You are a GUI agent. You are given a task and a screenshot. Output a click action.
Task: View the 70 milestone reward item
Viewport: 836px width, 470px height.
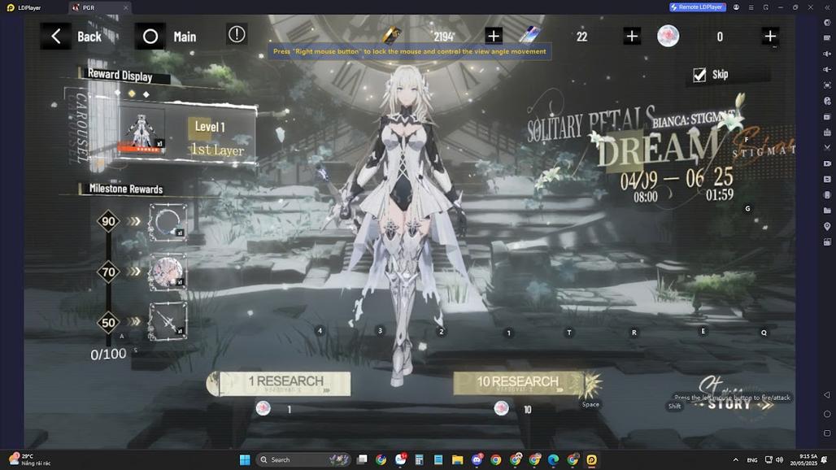click(x=168, y=272)
